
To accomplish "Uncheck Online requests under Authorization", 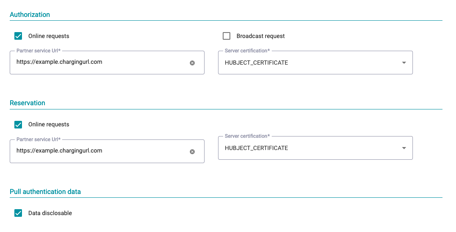I will click(x=18, y=36).
